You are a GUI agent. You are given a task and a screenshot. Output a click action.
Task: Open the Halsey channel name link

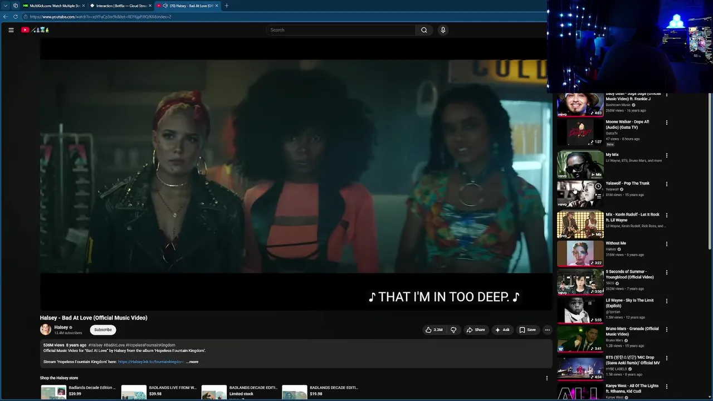pos(61,327)
